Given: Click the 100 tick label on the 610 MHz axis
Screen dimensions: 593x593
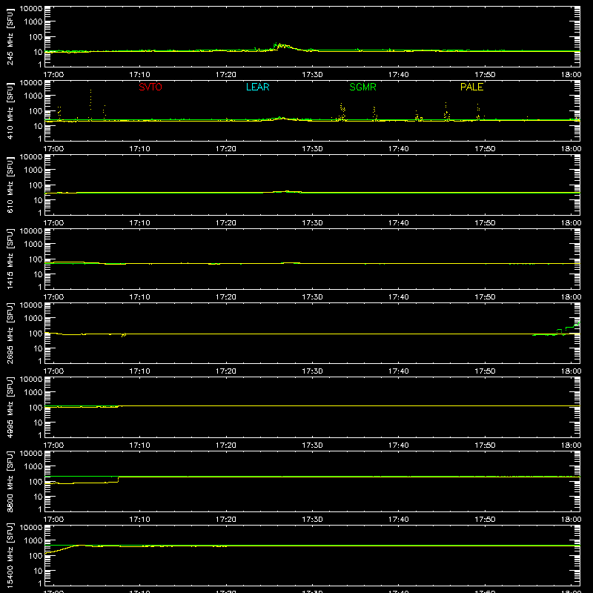Looking at the screenshot, I should pyautogui.click(x=36, y=185).
